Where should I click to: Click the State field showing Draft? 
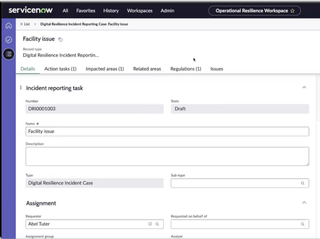pyautogui.click(x=240, y=109)
